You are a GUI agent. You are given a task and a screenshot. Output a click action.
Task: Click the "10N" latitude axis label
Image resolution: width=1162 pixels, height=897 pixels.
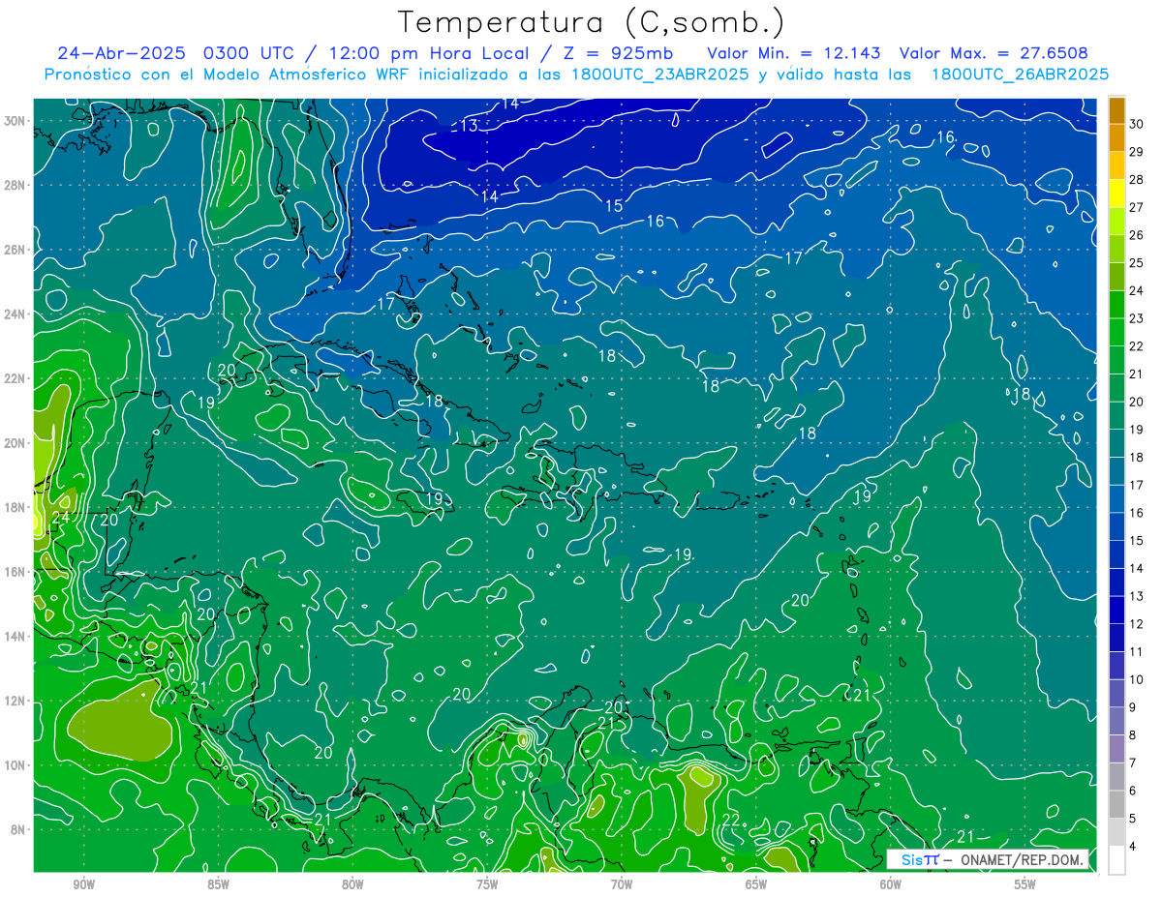[x=15, y=765]
